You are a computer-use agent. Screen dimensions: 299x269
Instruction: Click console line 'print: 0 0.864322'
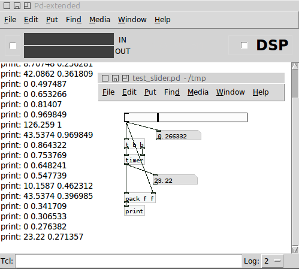[34, 145]
